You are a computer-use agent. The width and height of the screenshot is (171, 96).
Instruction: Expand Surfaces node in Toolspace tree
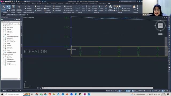click(4, 29)
